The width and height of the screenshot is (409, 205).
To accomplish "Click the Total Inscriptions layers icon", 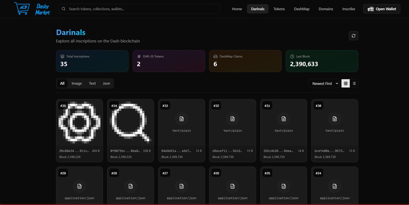I will tap(62, 56).
